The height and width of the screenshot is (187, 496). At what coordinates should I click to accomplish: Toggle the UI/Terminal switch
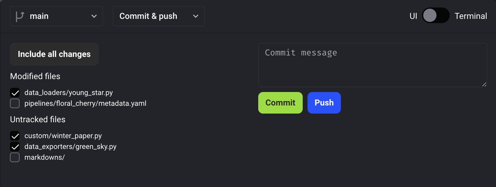point(436,16)
